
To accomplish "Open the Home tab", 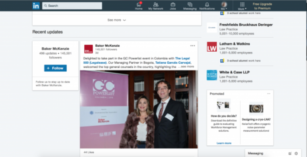I will click(x=138, y=6).
